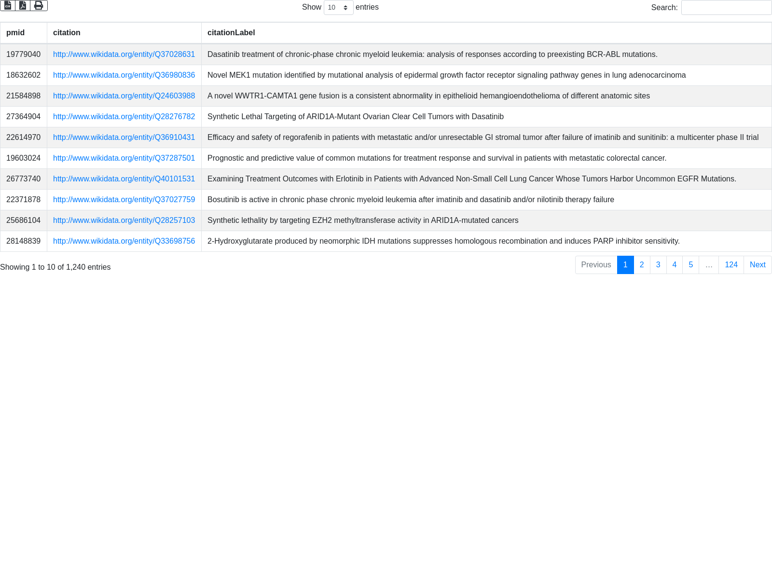Visit the Q33698756 Wikidata entity
The width and height of the screenshot is (772, 579).
(124, 241)
